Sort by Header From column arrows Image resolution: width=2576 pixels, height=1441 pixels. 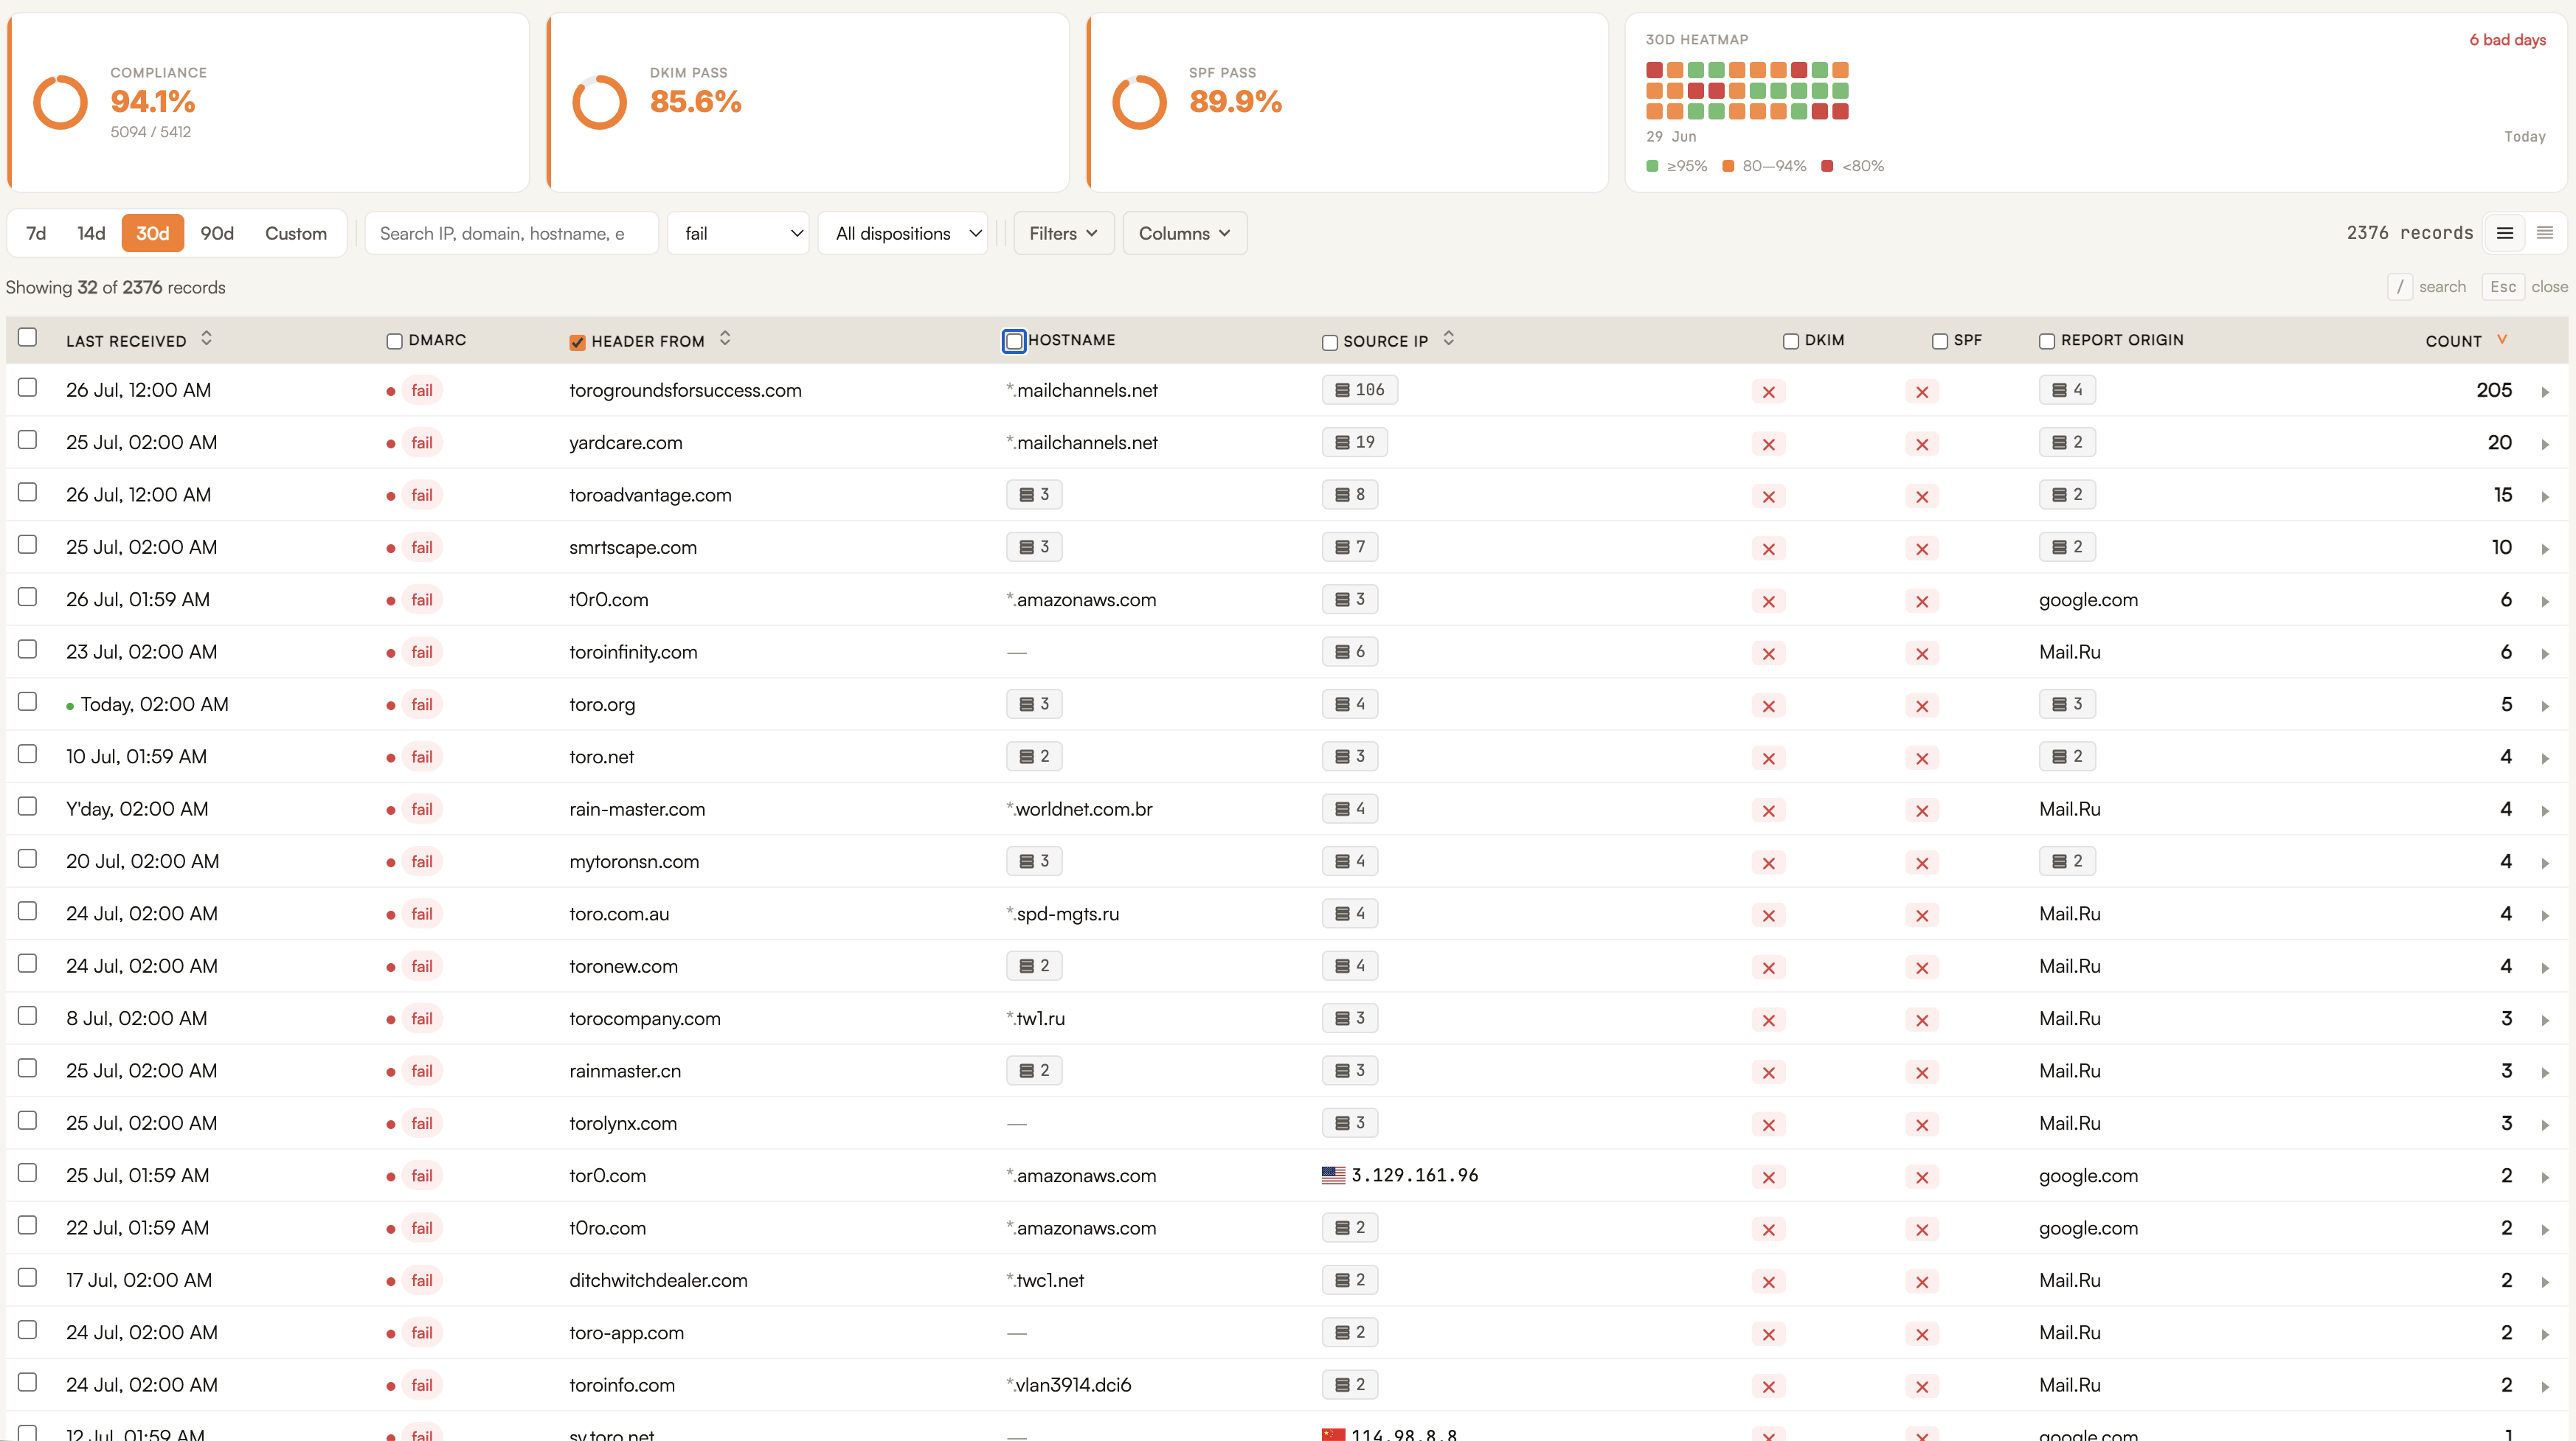(x=725, y=338)
